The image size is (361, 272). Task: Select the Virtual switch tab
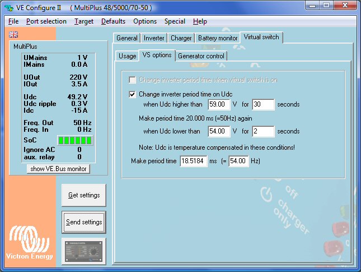pos(261,37)
